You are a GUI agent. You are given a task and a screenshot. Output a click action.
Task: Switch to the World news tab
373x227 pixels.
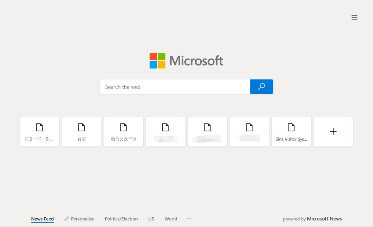click(171, 219)
